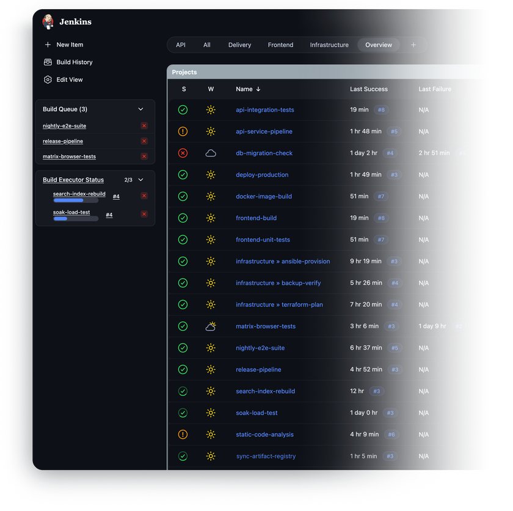Sort by the Last Success column header
Screen dimensions: 513x511
tap(369, 89)
